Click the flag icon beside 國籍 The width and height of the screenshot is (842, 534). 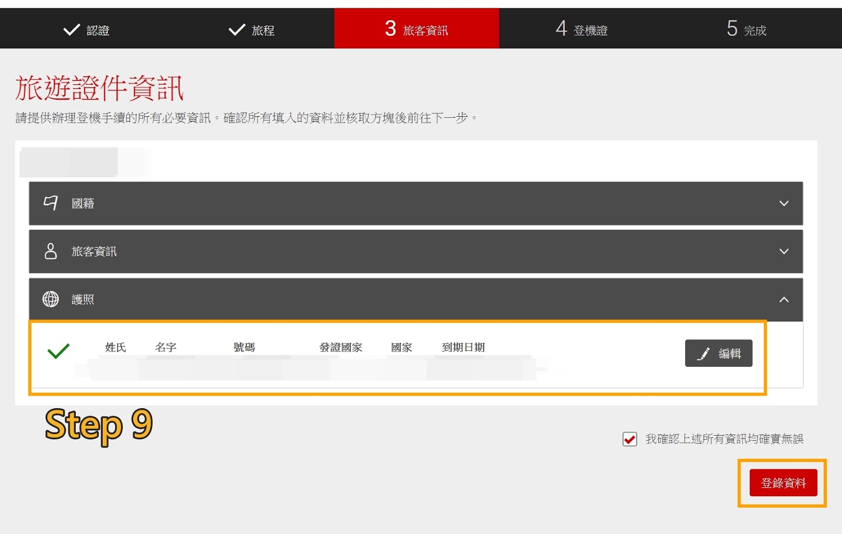51,203
